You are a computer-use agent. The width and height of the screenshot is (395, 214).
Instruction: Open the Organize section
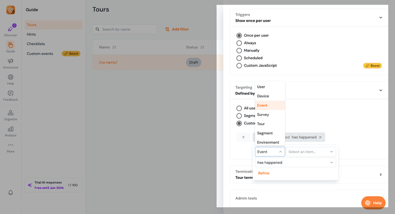10,114
